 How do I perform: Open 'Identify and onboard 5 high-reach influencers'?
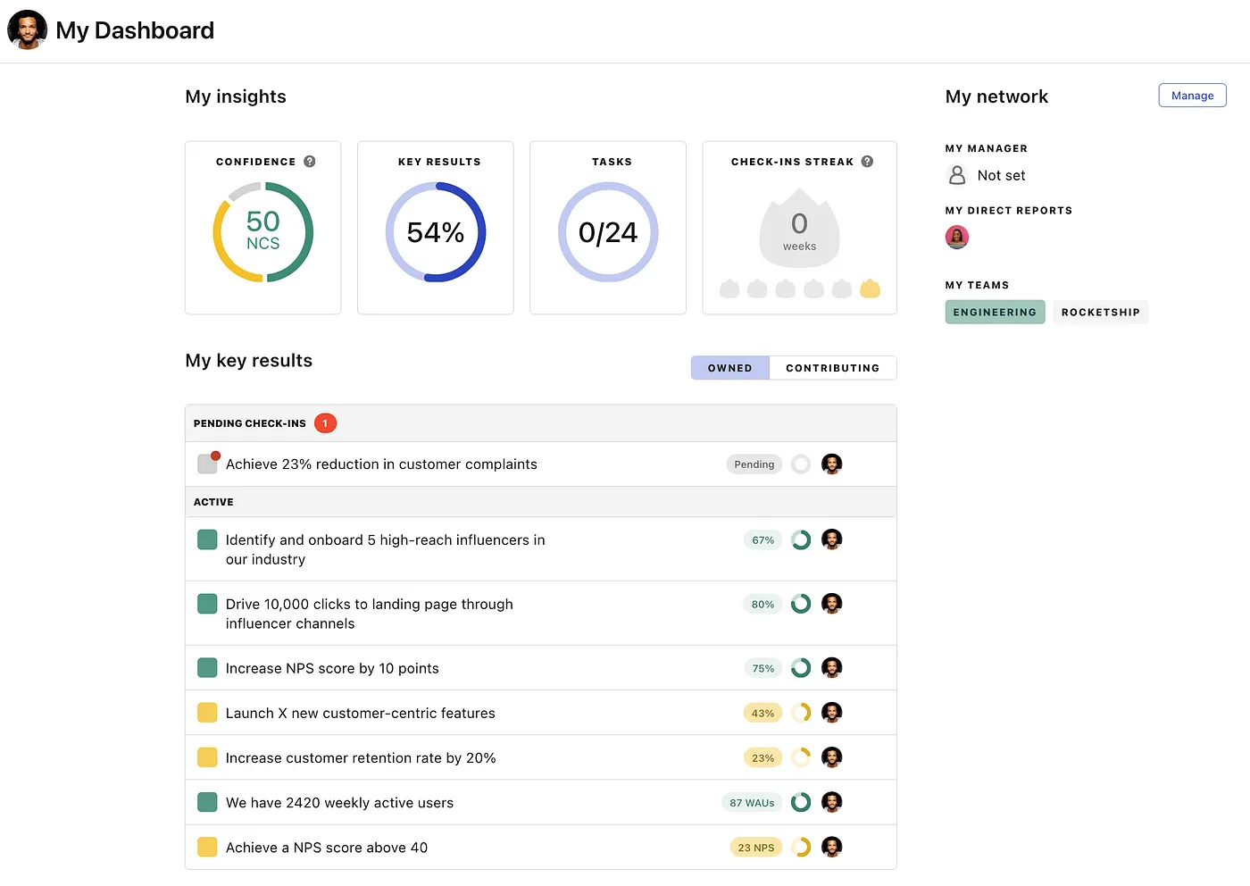(385, 549)
